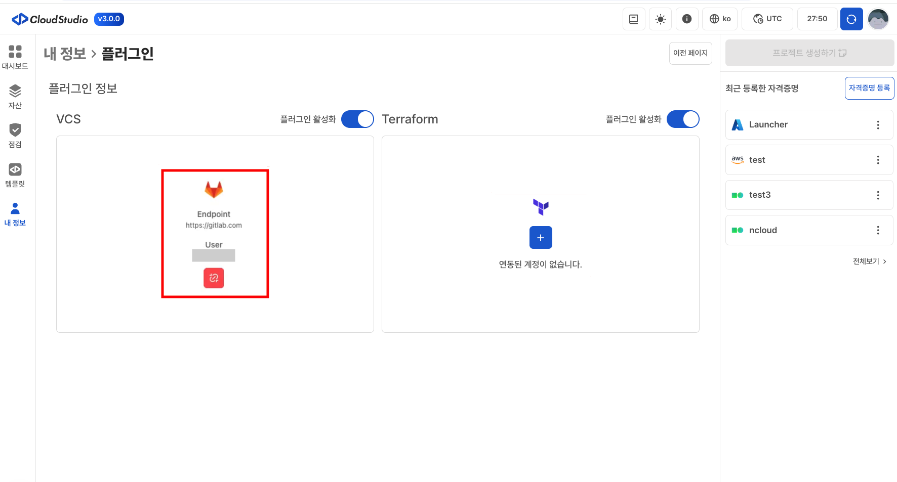Open the info circle icon
The height and width of the screenshot is (482, 897).
click(x=686, y=19)
